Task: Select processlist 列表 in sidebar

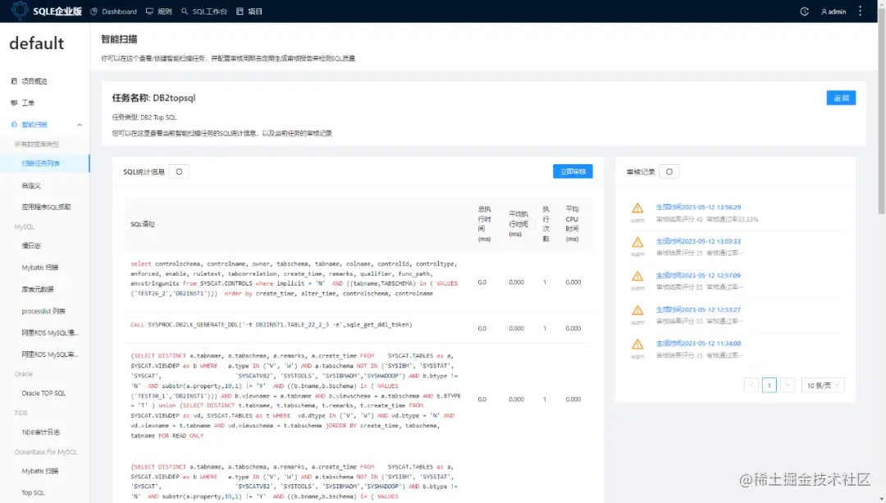Action: [43, 311]
